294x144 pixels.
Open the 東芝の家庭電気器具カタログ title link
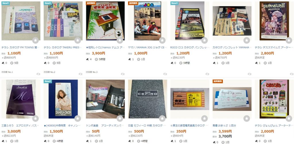(189, 125)
